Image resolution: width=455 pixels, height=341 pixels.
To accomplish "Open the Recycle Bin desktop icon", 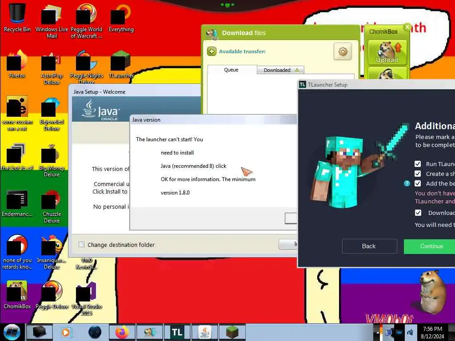I will (x=17, y=17).
